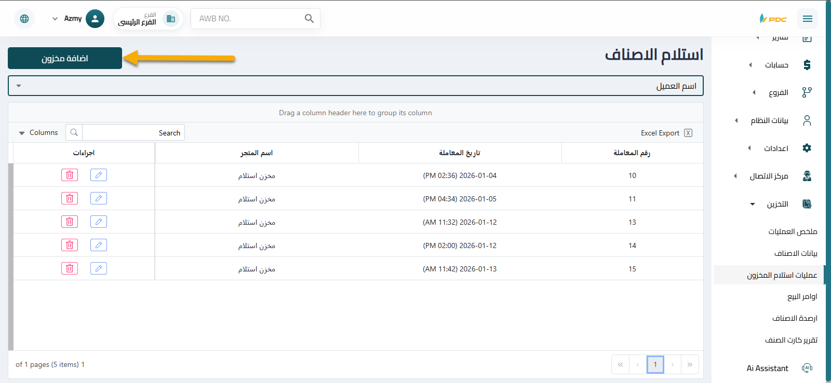
Task: Open the Azmy user dropdown chevron
Action: (x=55, y=19)
